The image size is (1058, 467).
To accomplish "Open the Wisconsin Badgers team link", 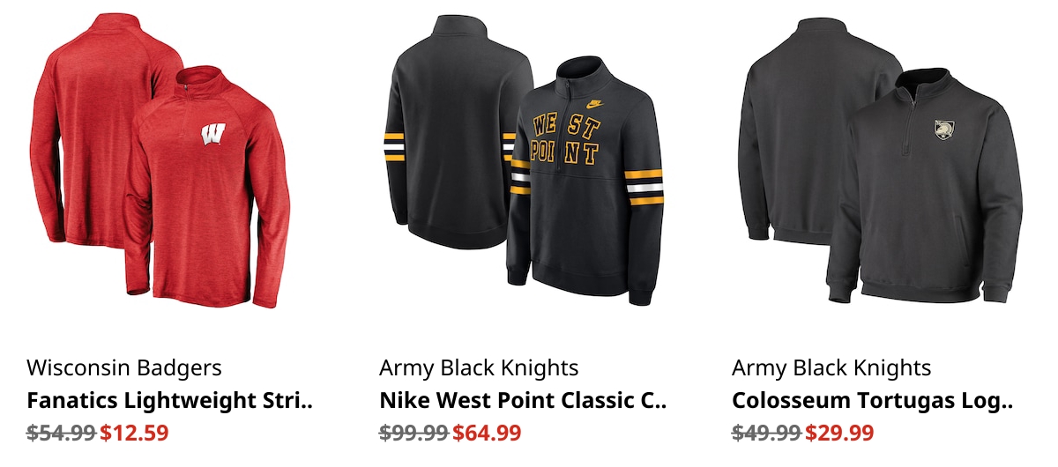I will 124,367.
